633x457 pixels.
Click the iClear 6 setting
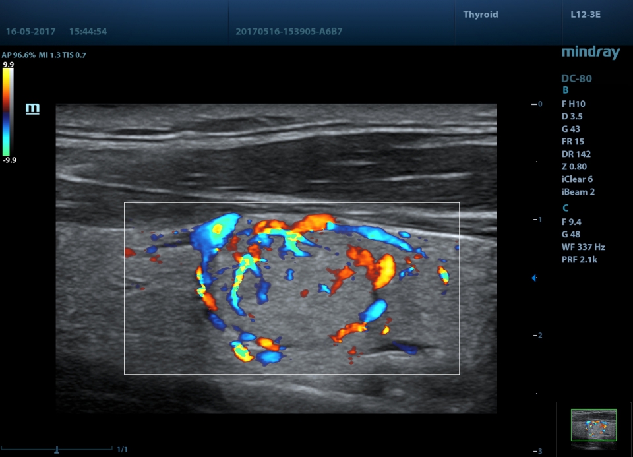tap(577, 179)
